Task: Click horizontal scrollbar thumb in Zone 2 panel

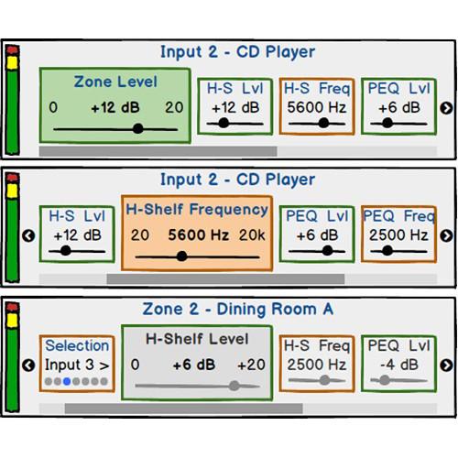Action: pos(184,409)
